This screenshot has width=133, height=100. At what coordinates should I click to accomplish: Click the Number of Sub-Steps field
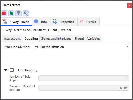(x=84, y=78)
